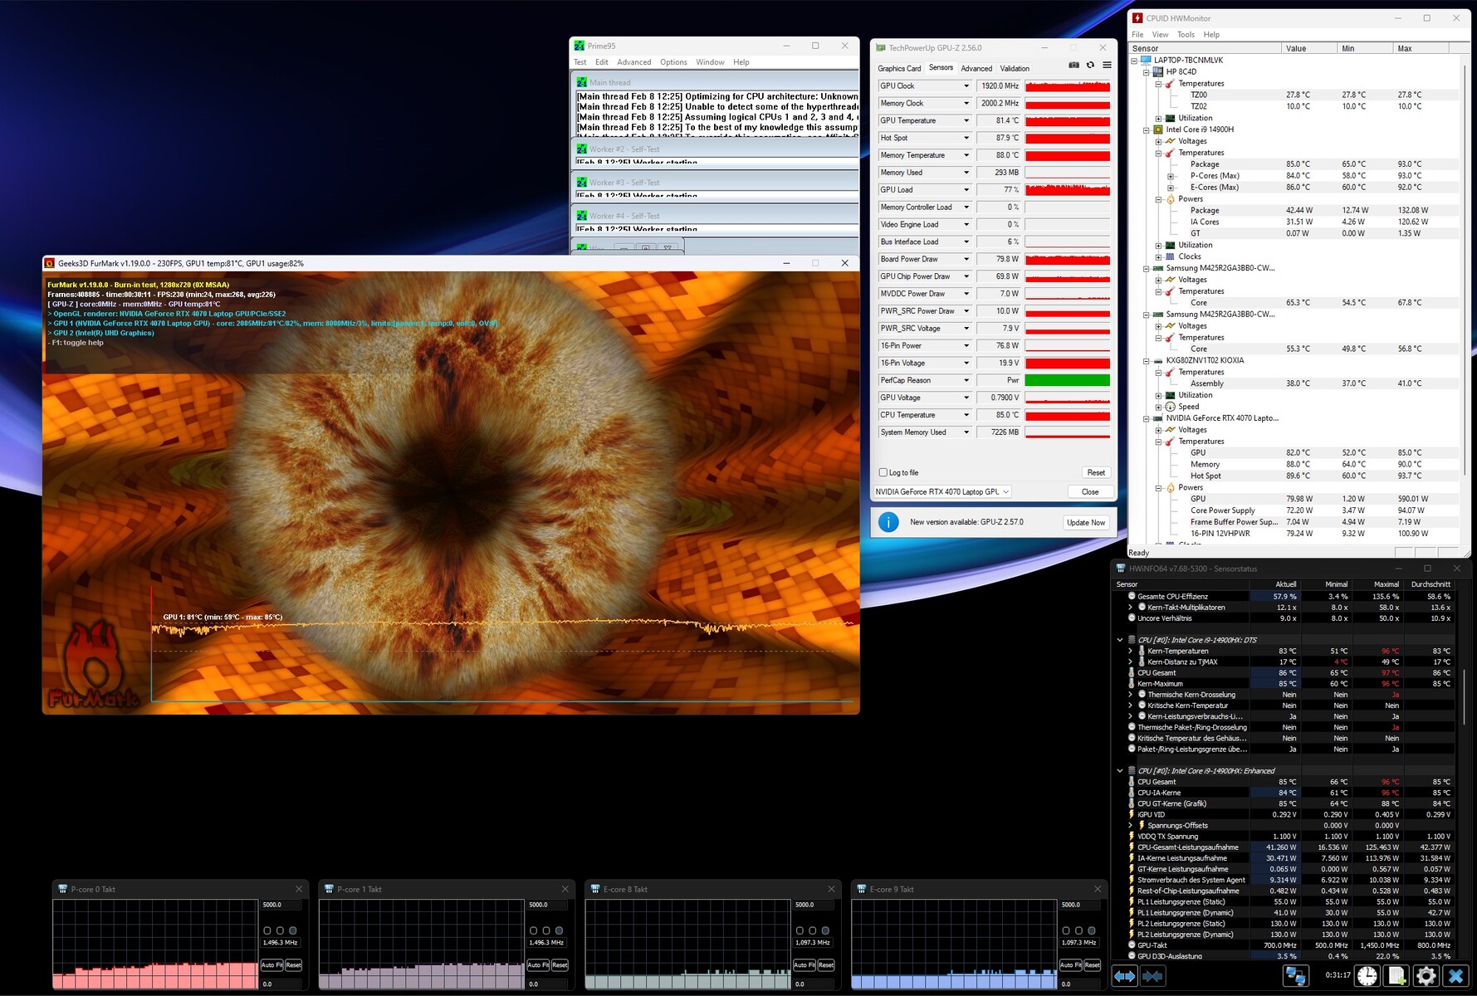Viewport: 1477px width, 996px height.
Task: Select first radio button in P-core 1 graph
Action: [x=534, y=930]
